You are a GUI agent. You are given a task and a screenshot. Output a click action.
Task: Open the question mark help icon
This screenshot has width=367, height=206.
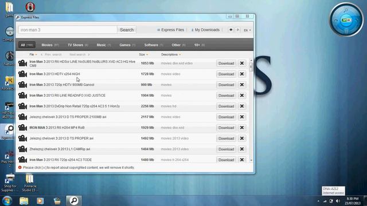point(237,30)
